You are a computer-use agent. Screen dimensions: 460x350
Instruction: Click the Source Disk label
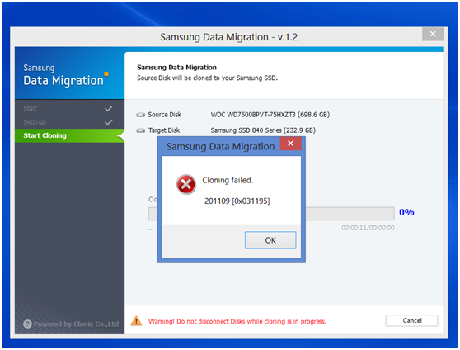164,115
